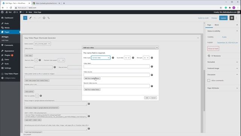The width and height of the screenshot is (241, 136).
Task: Open the Encrypt dropdown
Action: point(146,58)
